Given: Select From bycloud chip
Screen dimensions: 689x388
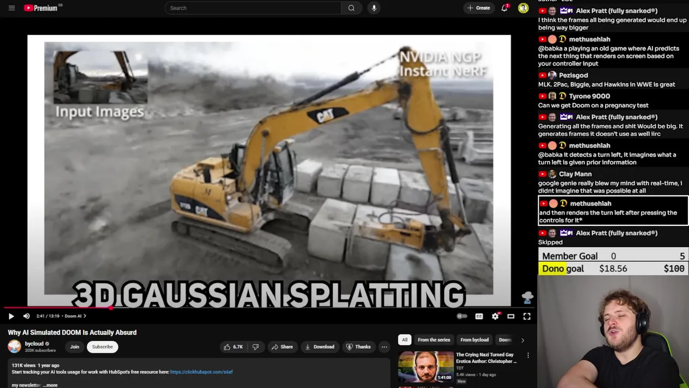Looking at the screenshot, I should tap(474, 340).
